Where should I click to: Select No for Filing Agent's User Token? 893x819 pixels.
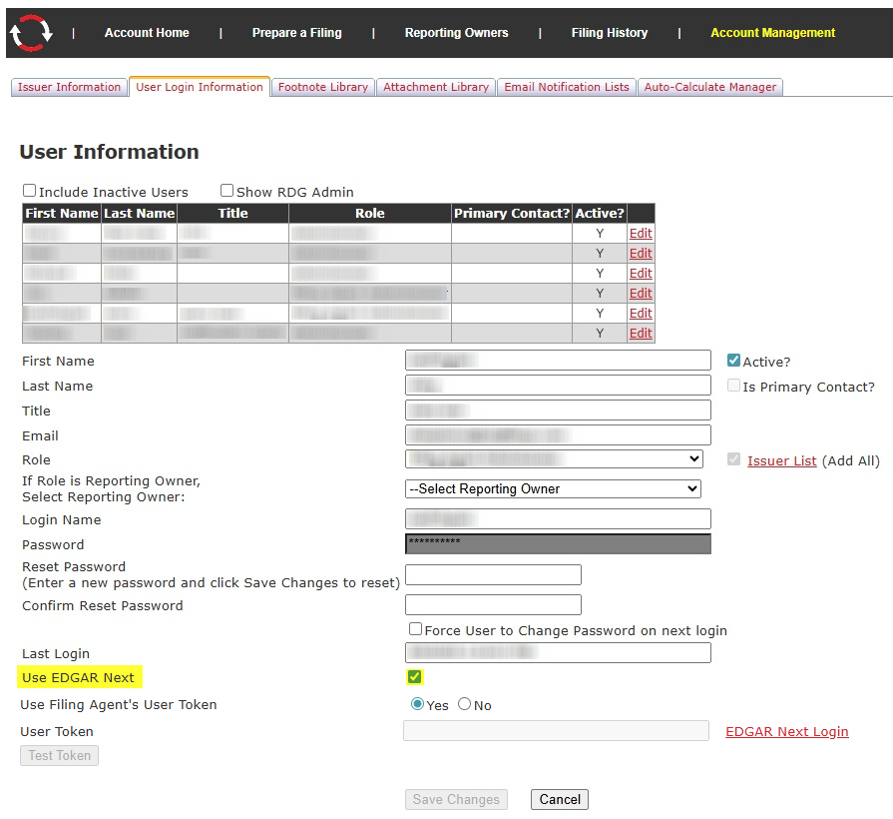point(464,704)
